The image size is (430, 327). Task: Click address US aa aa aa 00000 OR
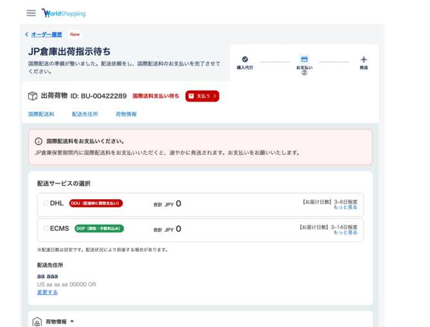point(67,285)
